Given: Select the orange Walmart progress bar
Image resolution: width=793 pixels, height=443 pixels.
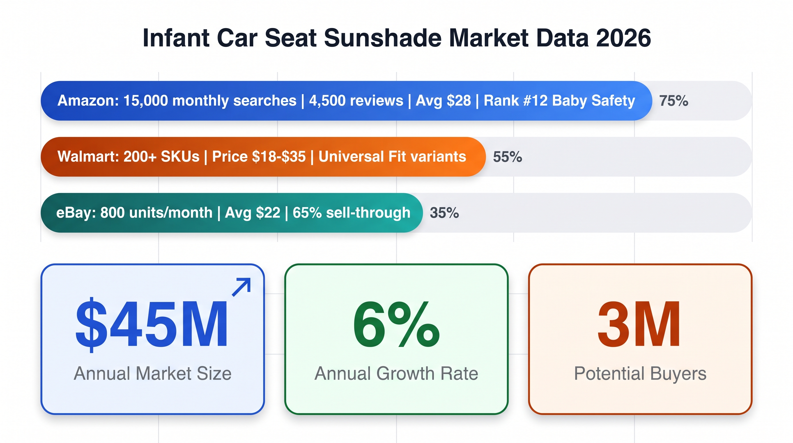Looking at the screenshot, I should point(263,157).
